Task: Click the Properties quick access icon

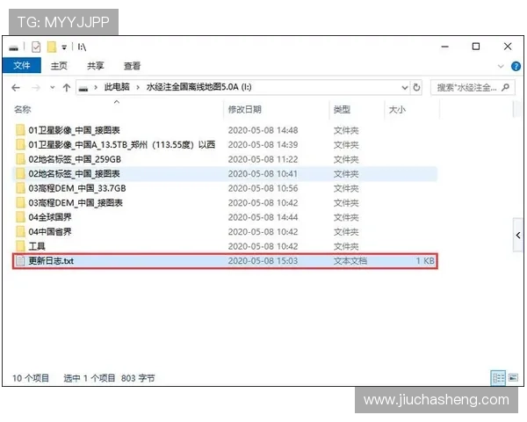Action: (x=36, y=47)
